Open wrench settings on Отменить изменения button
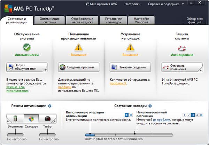Screen dimensions: 209x145 click(201, 70)
